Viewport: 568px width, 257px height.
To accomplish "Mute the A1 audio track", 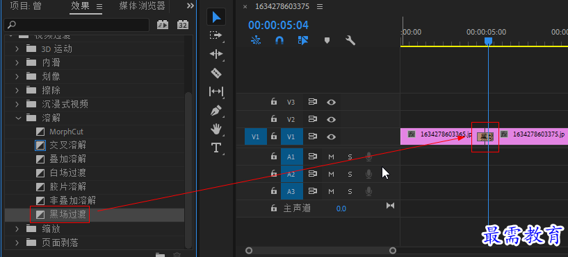I will 331,157.
